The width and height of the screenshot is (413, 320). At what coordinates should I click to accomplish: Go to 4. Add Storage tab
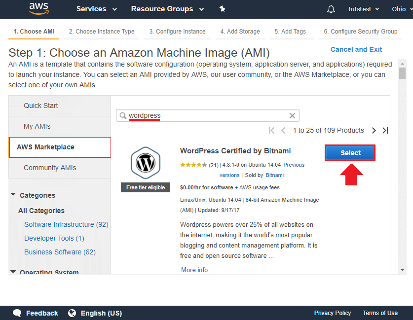coord(240,32)
